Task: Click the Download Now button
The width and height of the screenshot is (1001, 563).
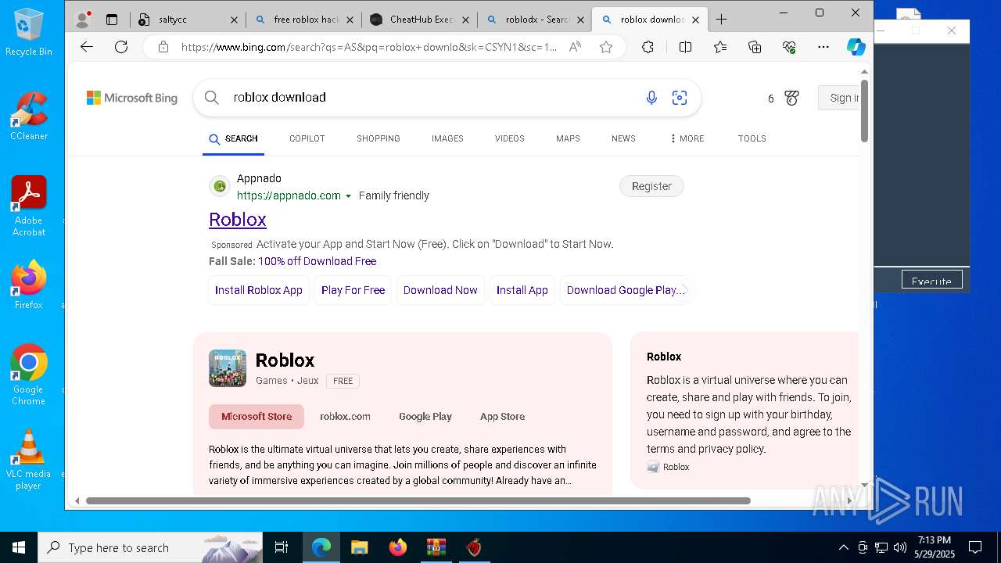Action: pyautogui.click(x=440, y=290)
